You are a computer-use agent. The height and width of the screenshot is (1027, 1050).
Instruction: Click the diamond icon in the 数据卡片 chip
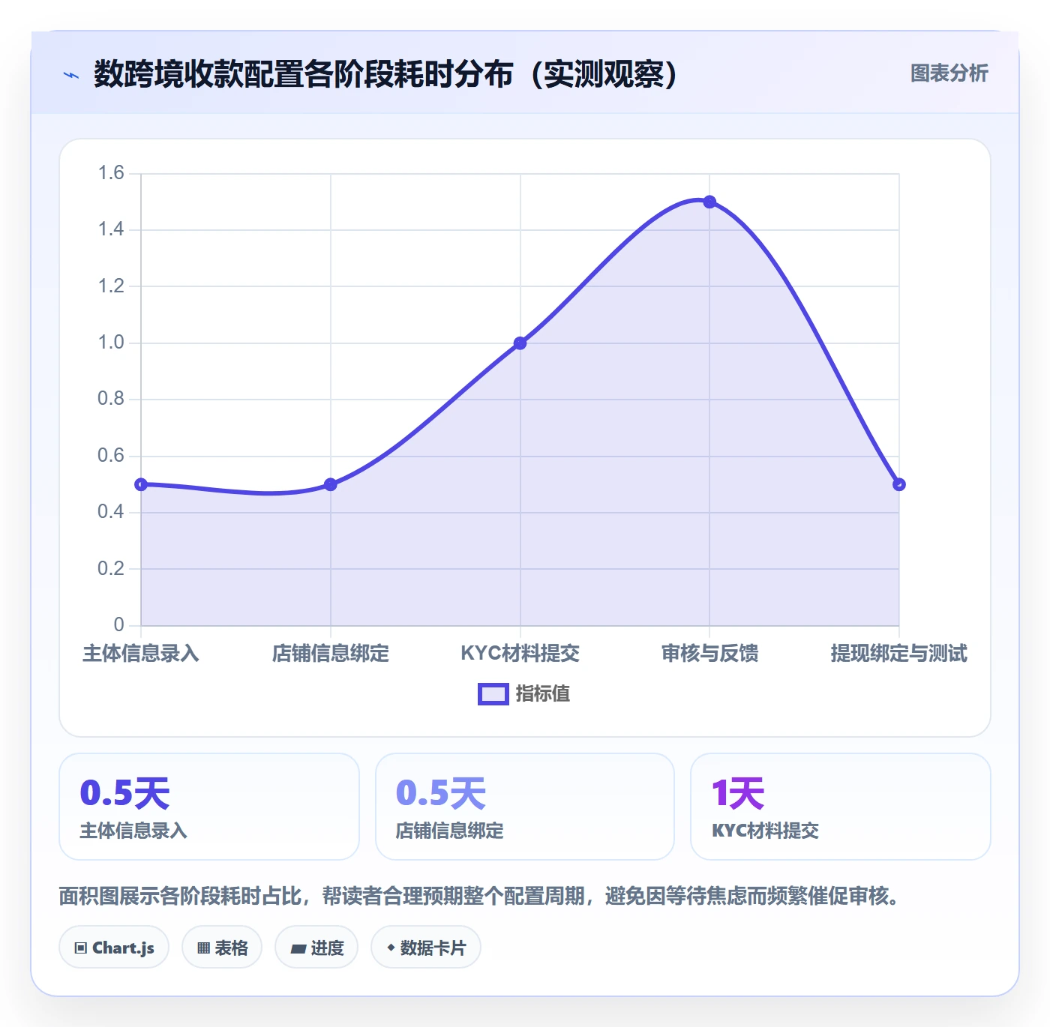tap(391, 948)
